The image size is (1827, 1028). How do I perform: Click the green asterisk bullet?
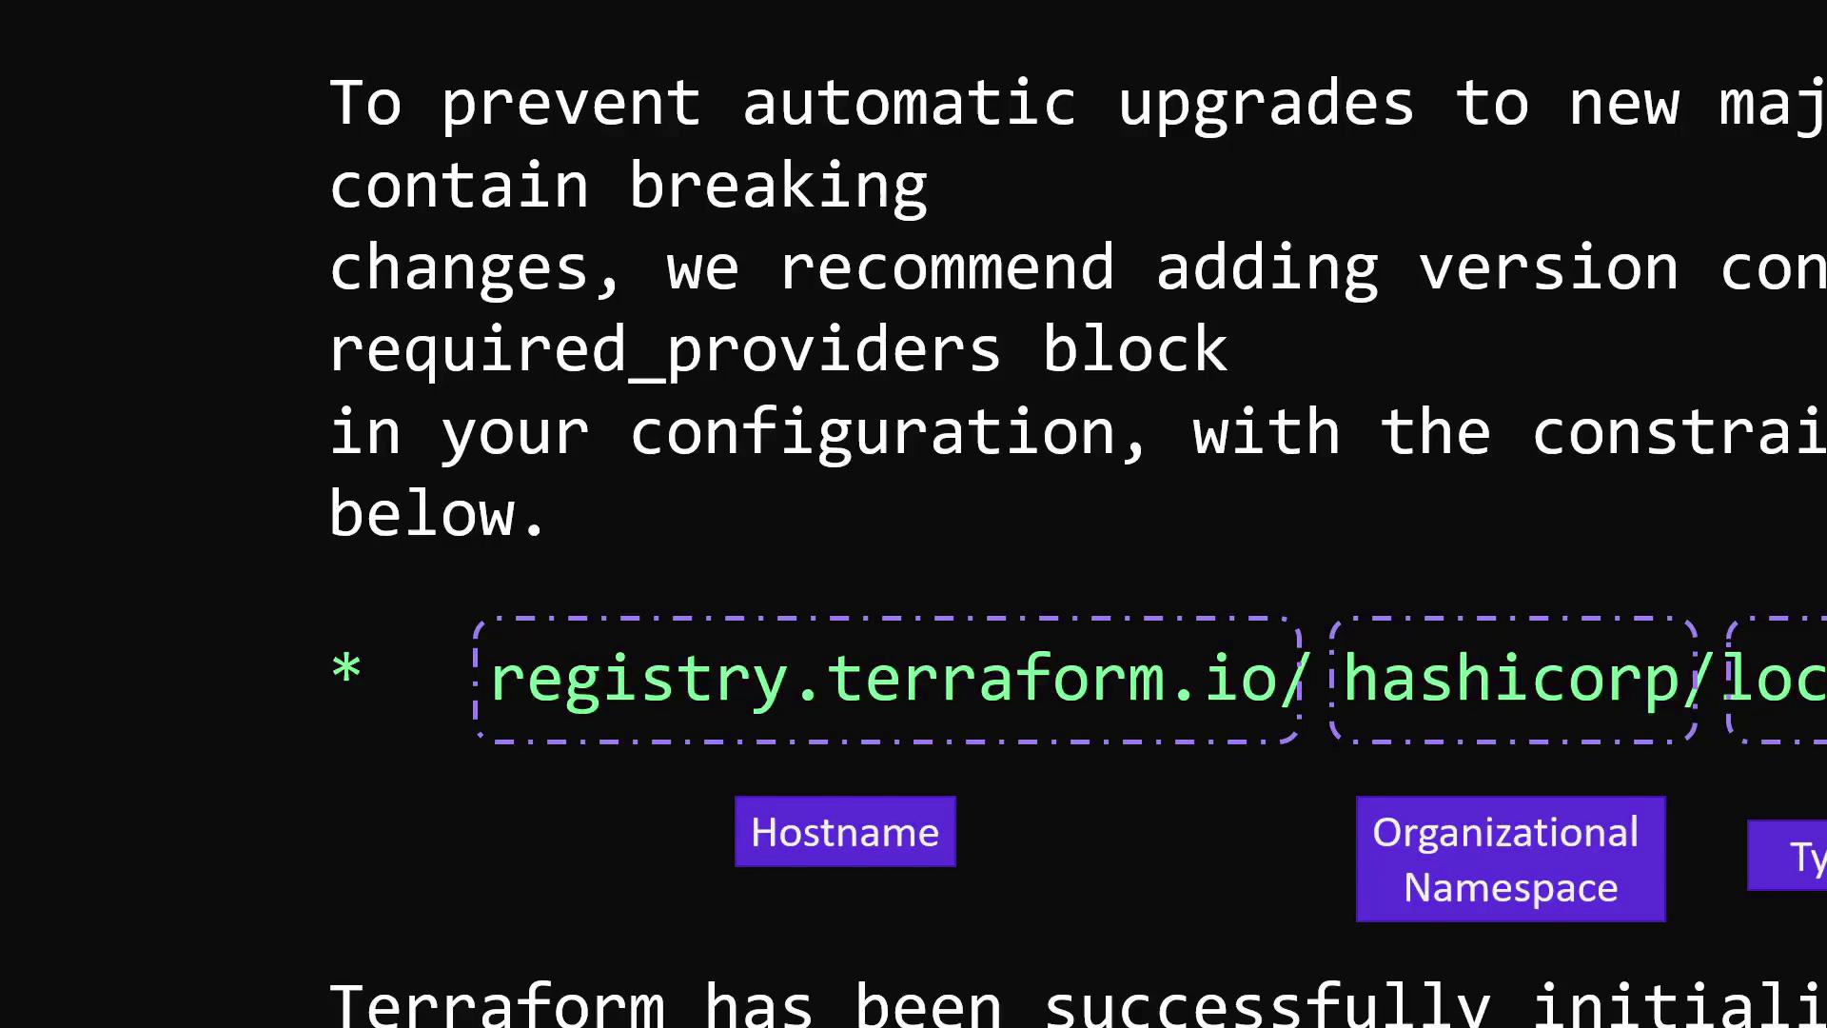point(346,669)
